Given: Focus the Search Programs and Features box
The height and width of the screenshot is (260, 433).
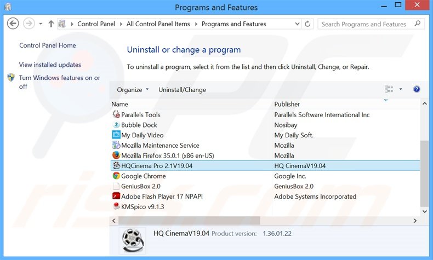Looking at the screenshot, I should (371, 24).
